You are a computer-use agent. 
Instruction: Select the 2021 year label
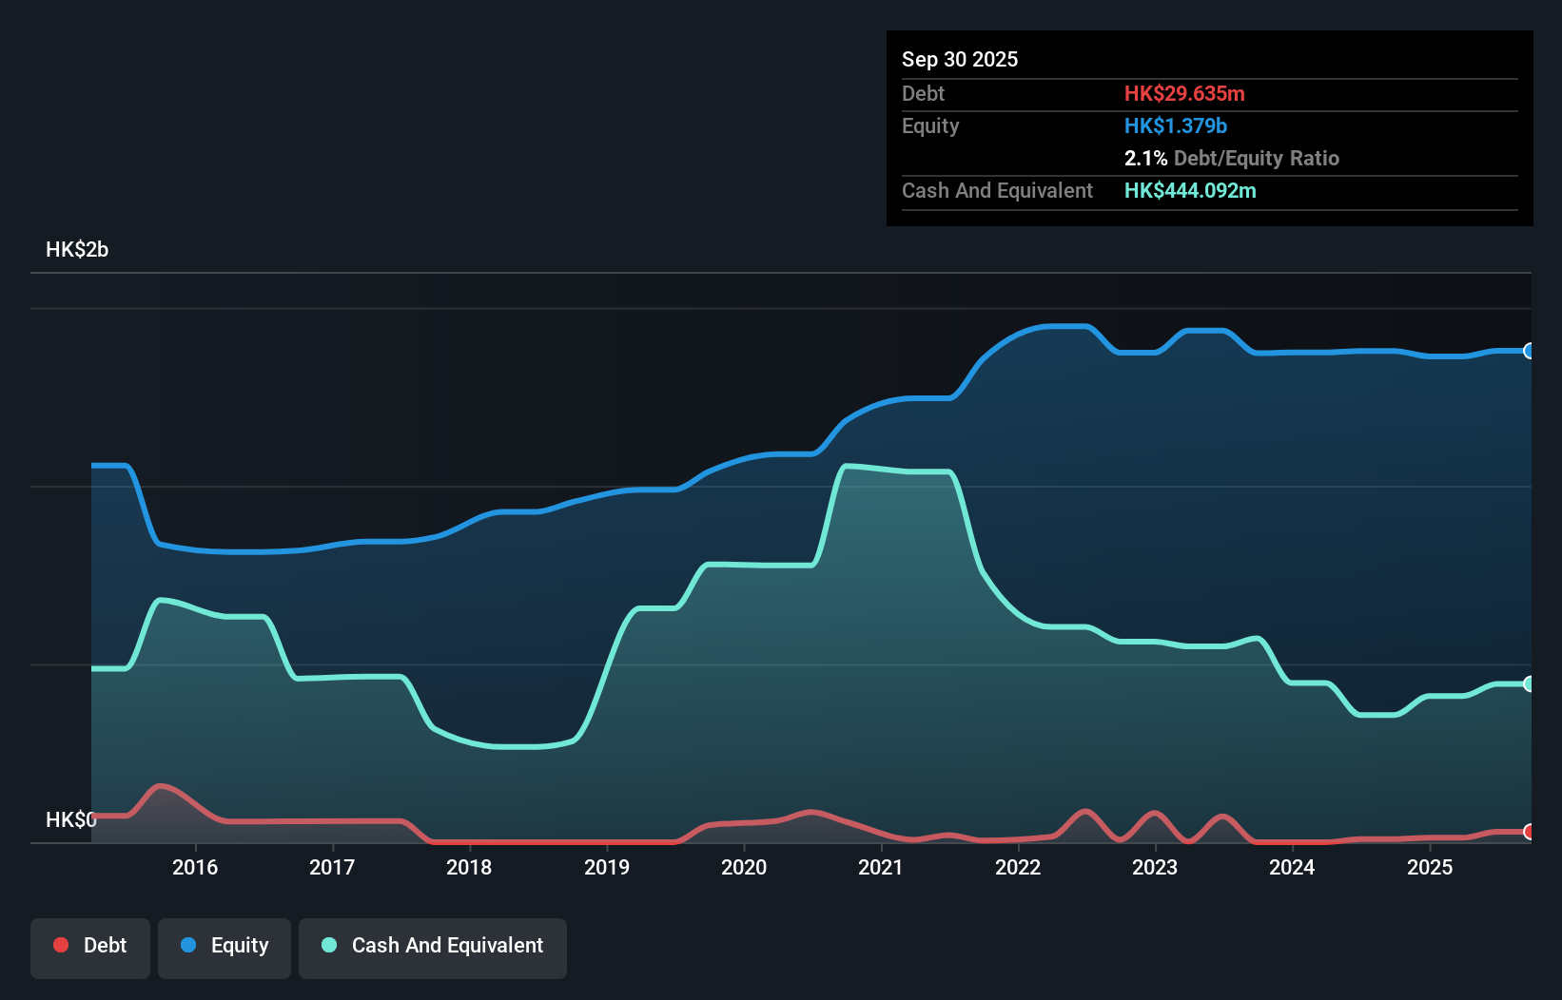click(880, 867)
